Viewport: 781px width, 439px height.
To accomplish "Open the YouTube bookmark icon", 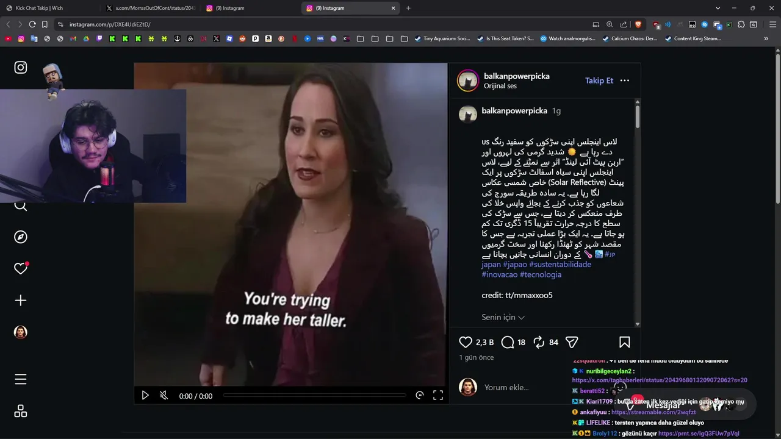I will click(8, 38).
